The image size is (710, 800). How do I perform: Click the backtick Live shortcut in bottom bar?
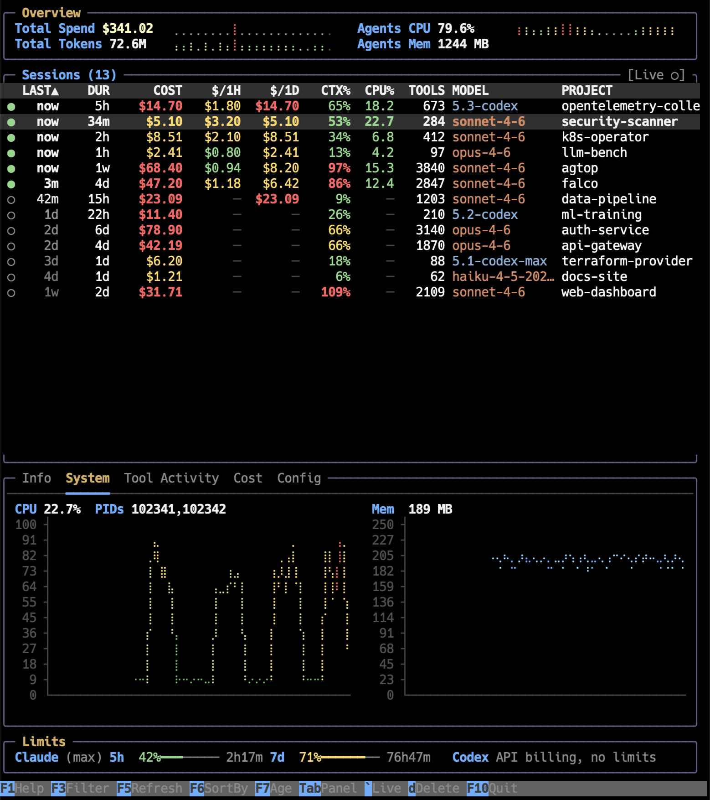pos(383,788)
